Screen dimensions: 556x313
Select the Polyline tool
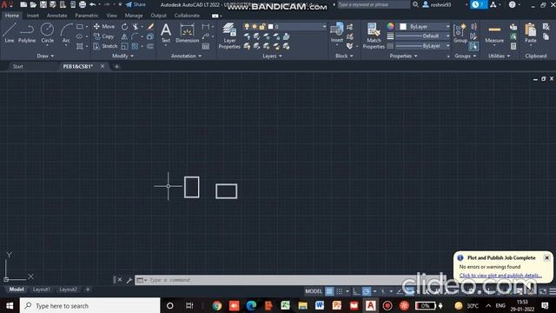click(x=27, y=33)
